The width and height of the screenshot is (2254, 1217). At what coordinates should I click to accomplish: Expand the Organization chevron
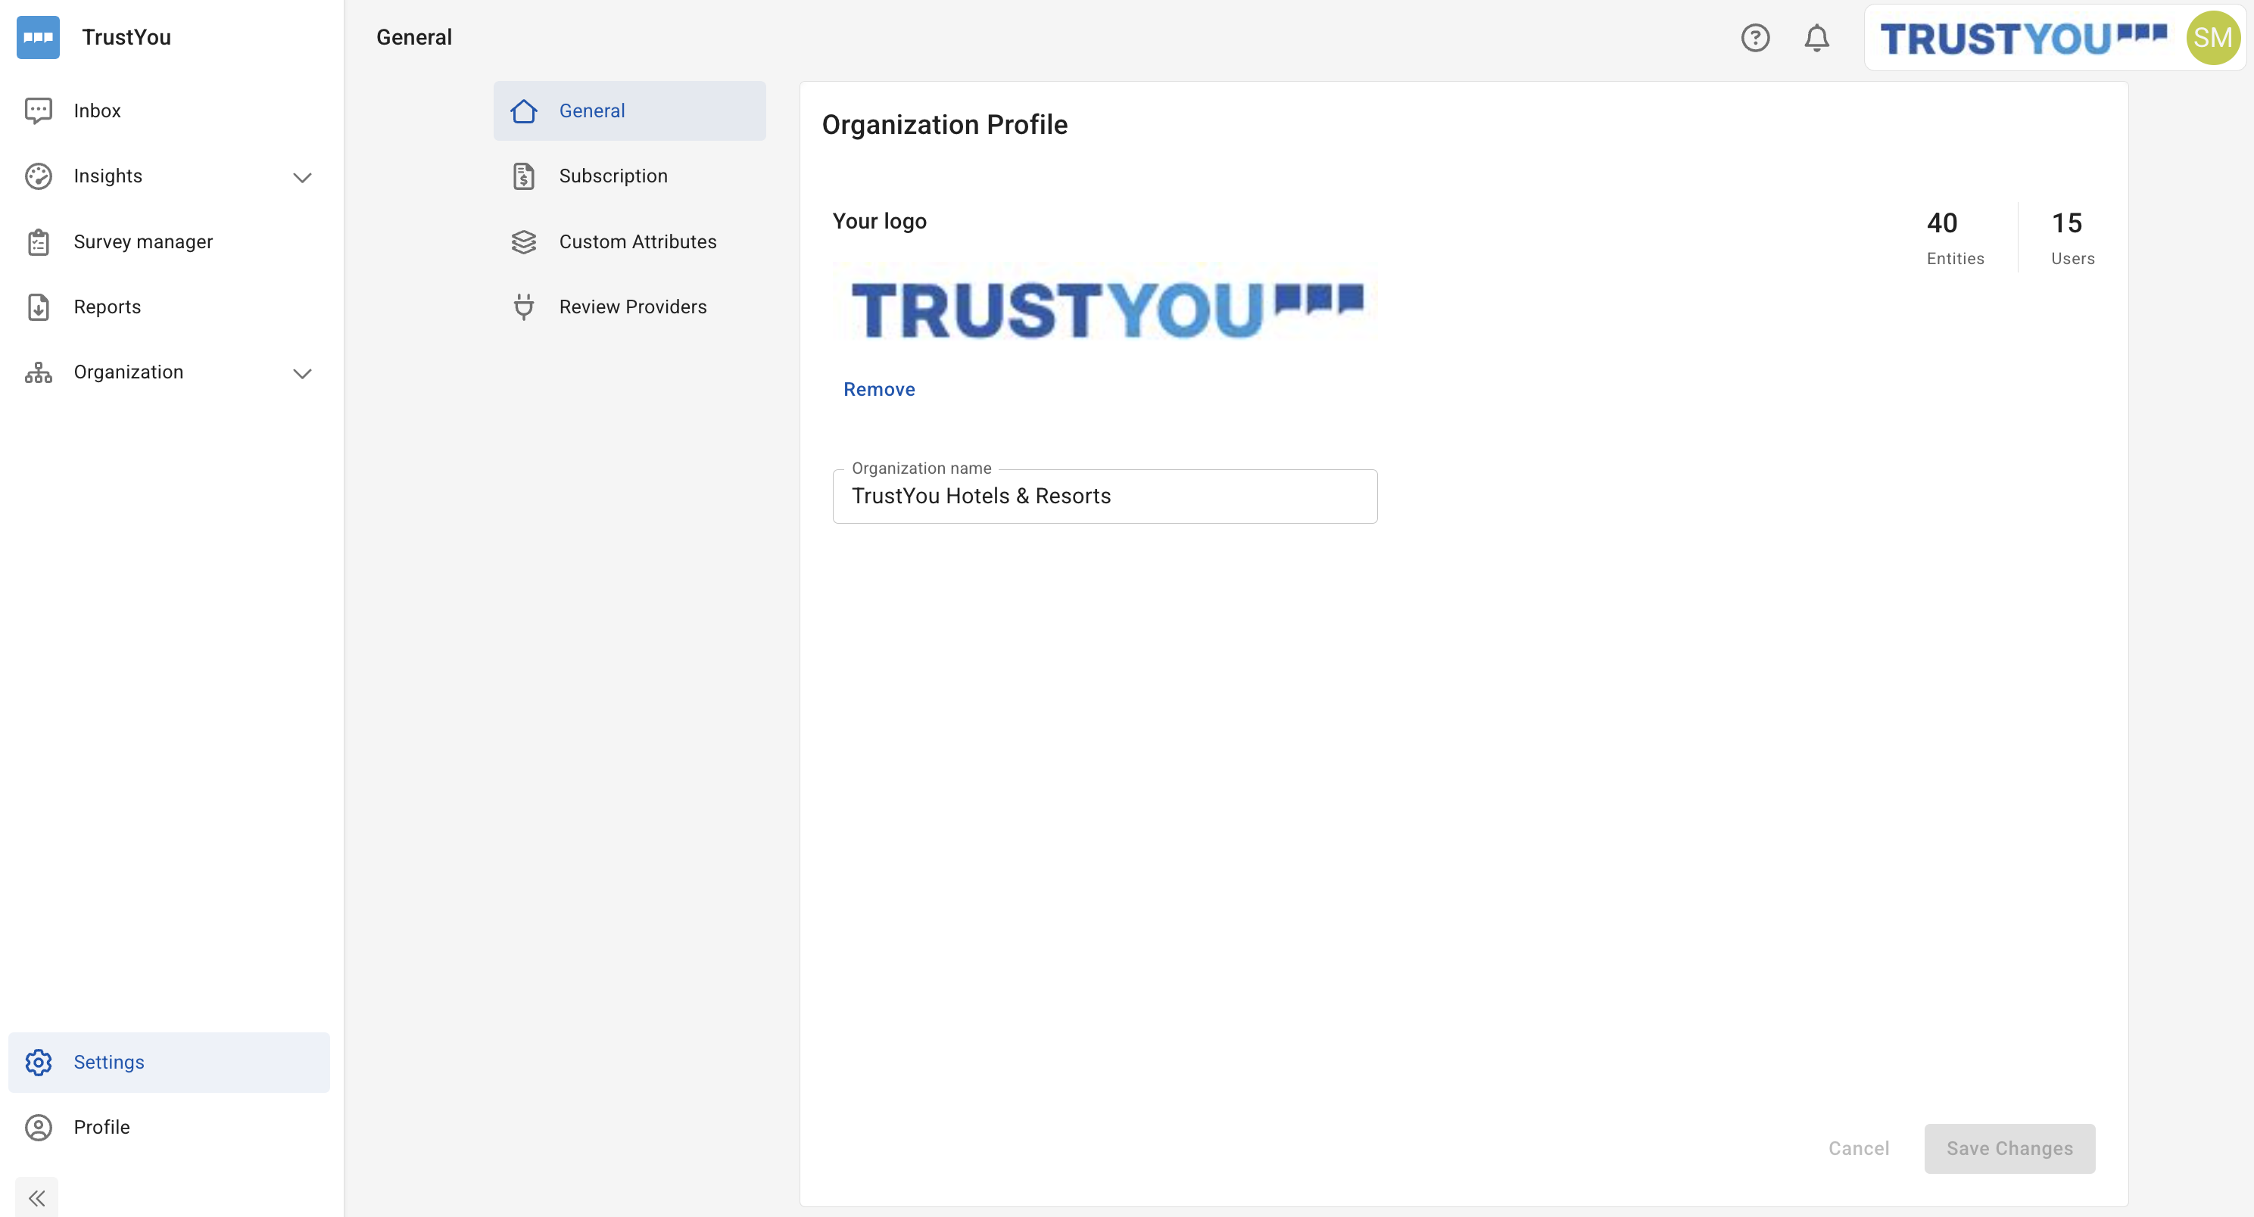pos(303,374)
